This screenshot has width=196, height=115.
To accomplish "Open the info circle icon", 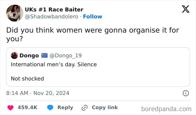I will click(x=186, y=93).
